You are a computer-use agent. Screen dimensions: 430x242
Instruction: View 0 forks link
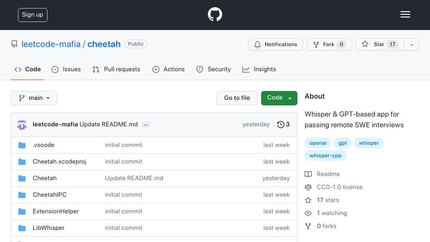click(x=327, y=226)
